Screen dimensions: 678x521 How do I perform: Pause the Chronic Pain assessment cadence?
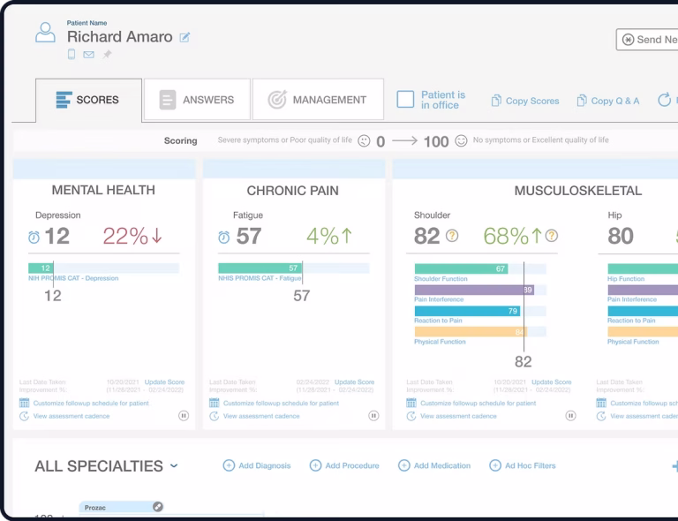click(x=373, y=416)
